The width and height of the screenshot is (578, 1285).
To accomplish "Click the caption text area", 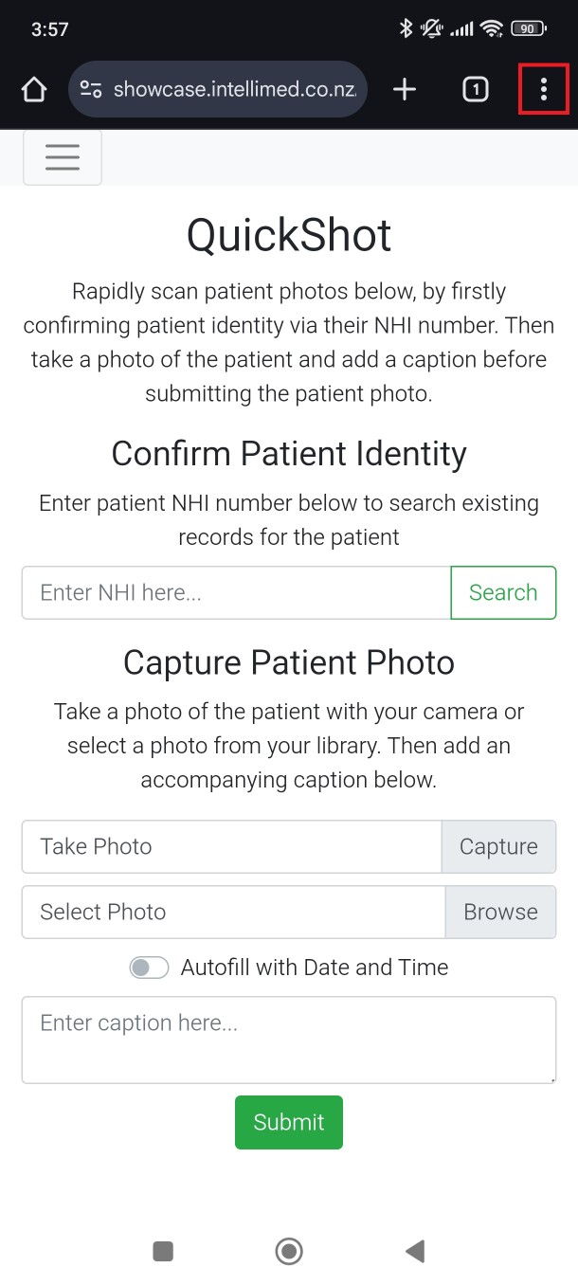I will click(x=288, y=1039).
